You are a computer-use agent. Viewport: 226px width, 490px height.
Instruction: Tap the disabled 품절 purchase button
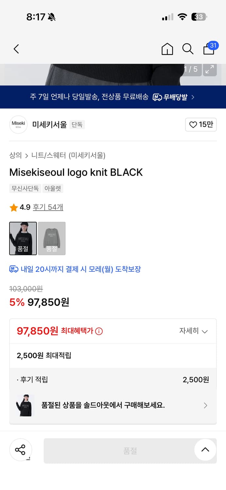[x=130, y=450]
